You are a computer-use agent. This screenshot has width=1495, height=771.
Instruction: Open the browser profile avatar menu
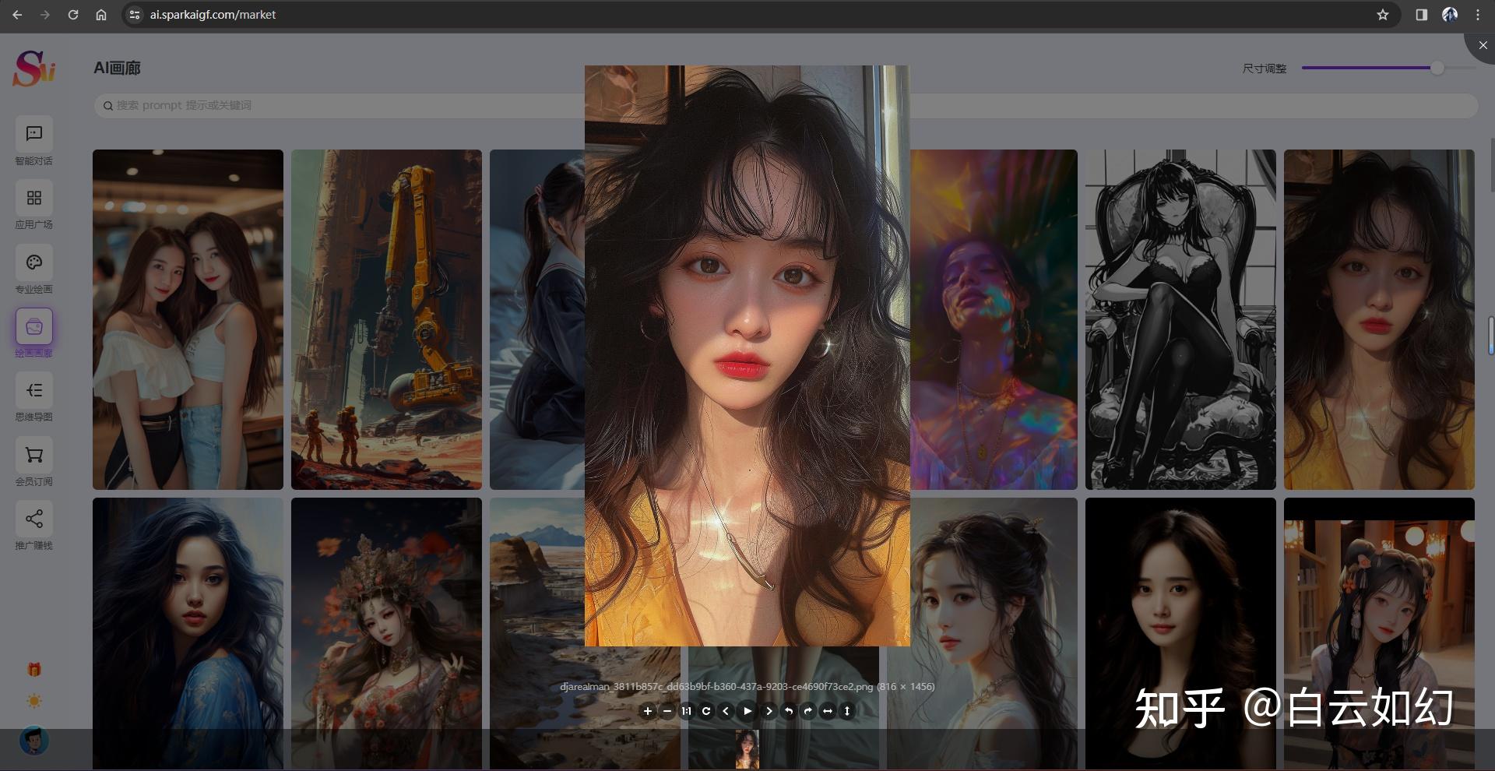tap(1449, 14)
